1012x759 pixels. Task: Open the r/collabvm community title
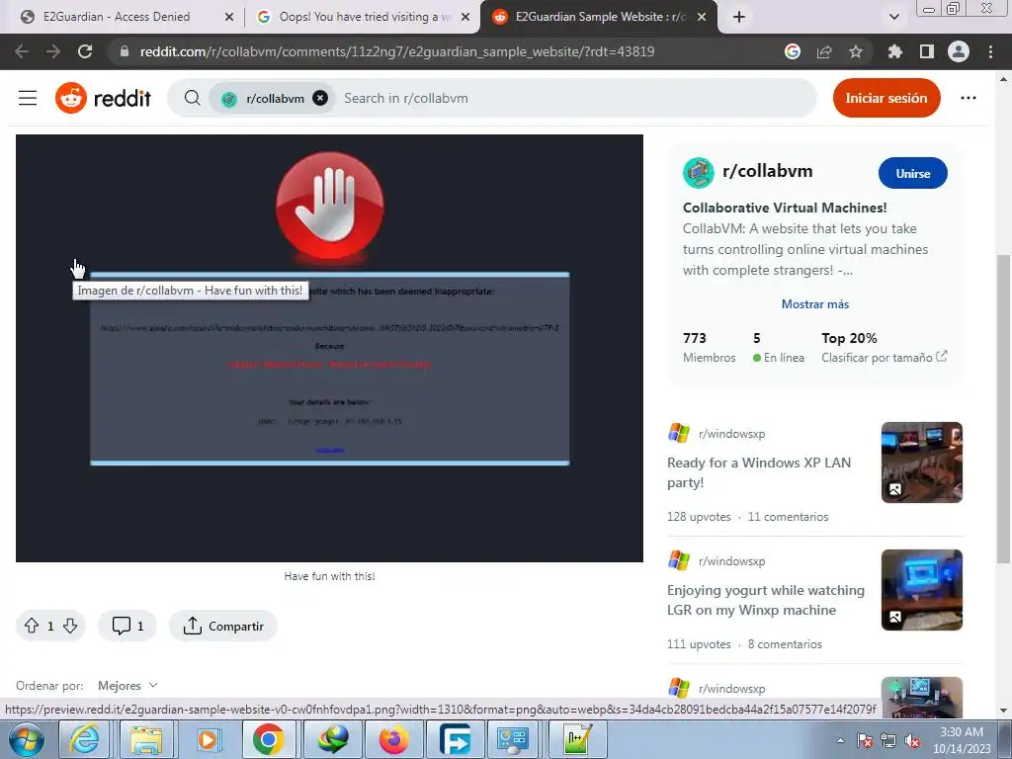767,171
